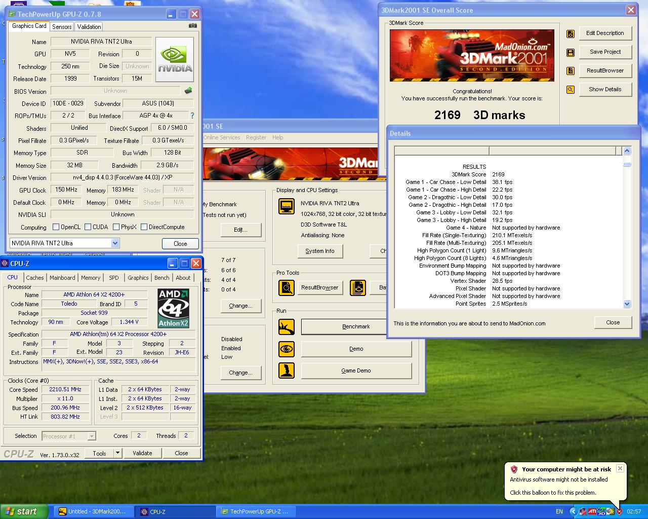
Task: Check the DirectCompute checkbox
Action: point(144,227)
